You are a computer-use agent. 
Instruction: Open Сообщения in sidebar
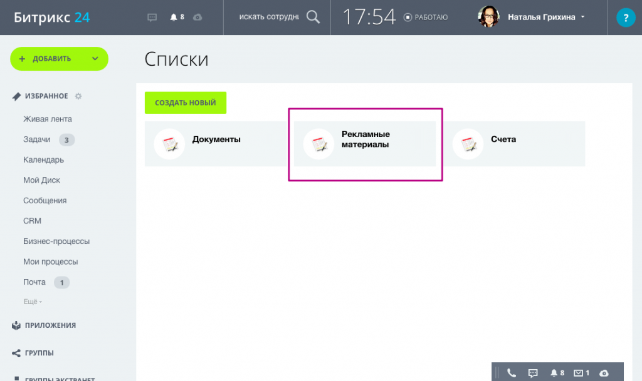45,200
